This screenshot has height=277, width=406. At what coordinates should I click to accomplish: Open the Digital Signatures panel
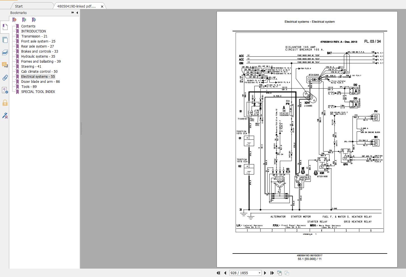5,90
